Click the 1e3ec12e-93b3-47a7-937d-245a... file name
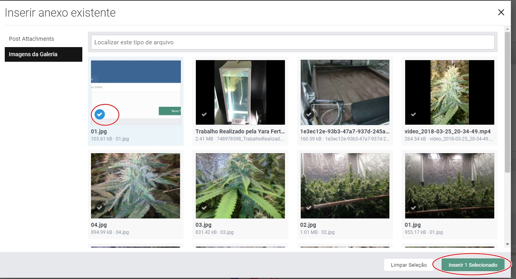 [x=345, y=131]
